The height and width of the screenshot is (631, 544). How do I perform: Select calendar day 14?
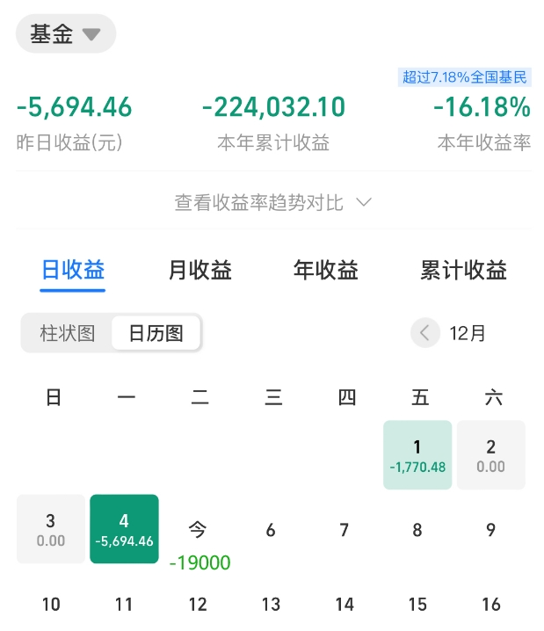click(345, 605)
